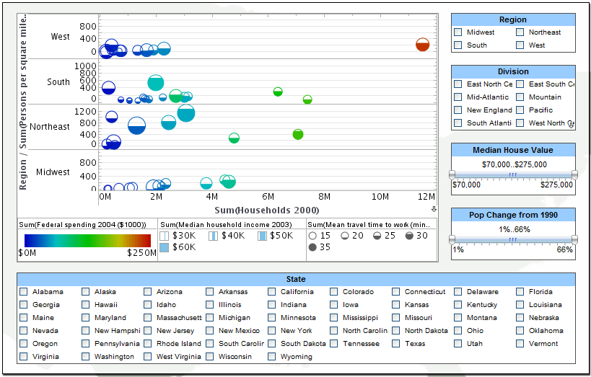Image resolution: width=591 pixels, height=377 pixels.
Task: Click the red bubble in the West row
Action: pyautogui.click(x=423, y=45)
